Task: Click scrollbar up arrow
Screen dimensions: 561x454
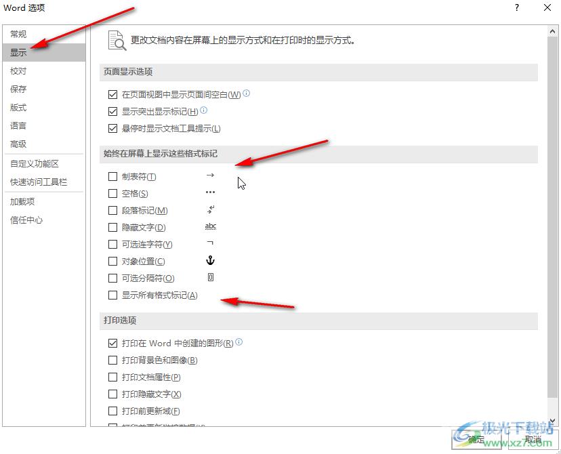Action: (552, 31)
